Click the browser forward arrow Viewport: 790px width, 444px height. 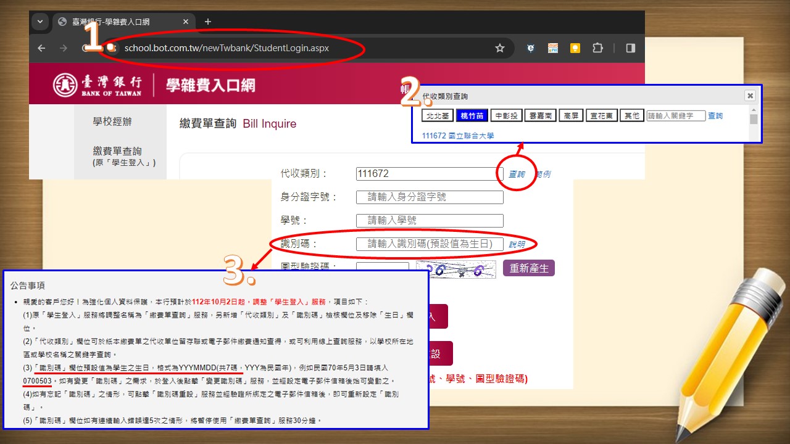coord(63,48)
